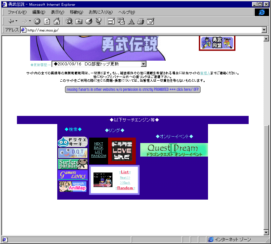The height and width of the screenshot is (244, 271).
Task: Open the D.Q.T. Search Engine banner
Action: pyautogui.click(x=73, y=153)
